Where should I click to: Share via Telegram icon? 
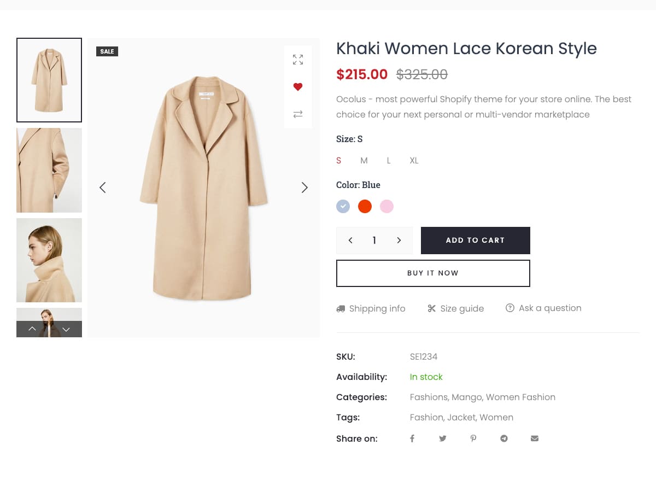click(504, 438)
